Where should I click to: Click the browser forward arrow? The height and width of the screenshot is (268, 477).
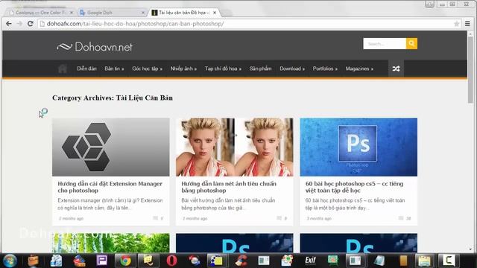tap(19, 24)
